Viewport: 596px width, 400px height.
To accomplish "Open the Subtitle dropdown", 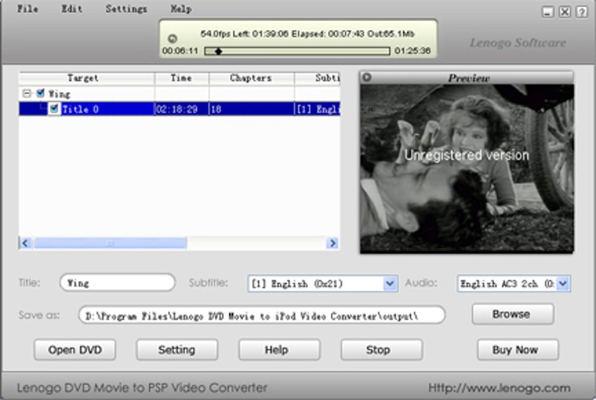I will [390, 284].
